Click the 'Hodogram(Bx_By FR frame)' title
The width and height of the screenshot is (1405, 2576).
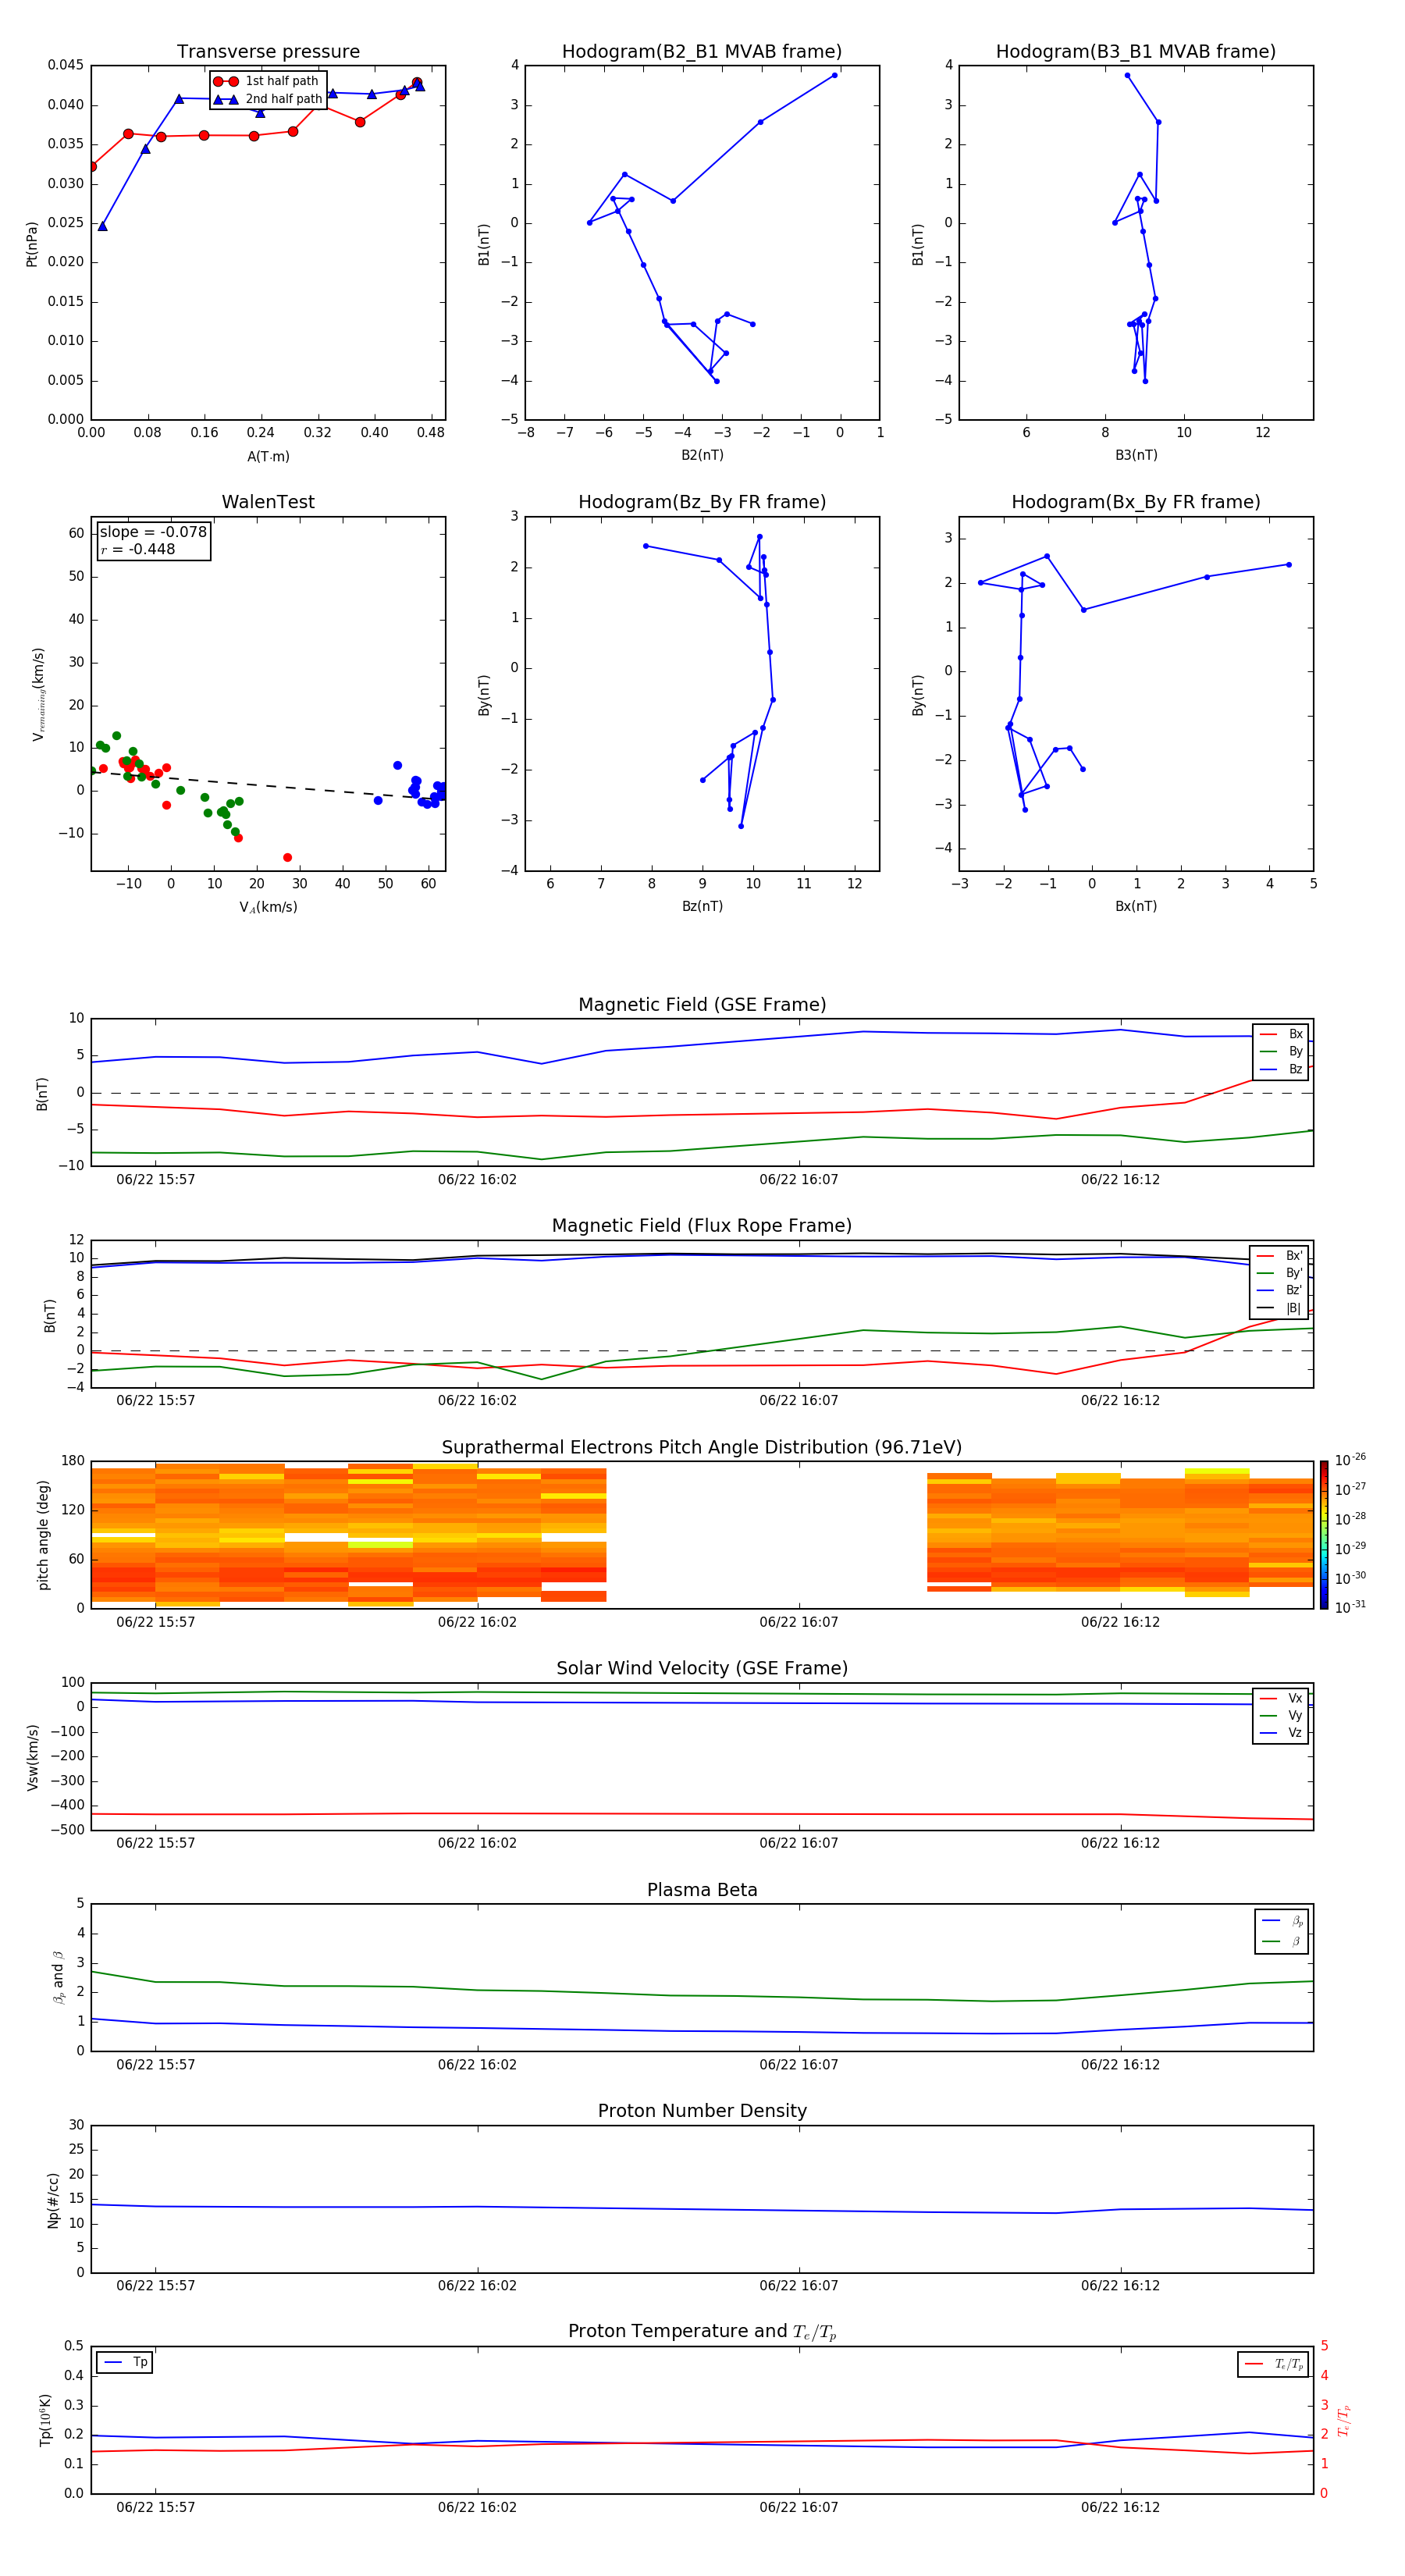point(1136,502)
